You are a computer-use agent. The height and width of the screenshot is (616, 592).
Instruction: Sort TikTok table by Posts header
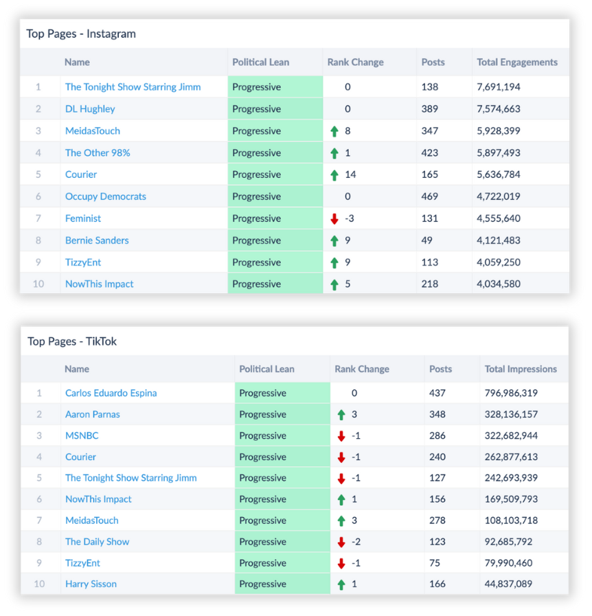(x=440, y=369)
